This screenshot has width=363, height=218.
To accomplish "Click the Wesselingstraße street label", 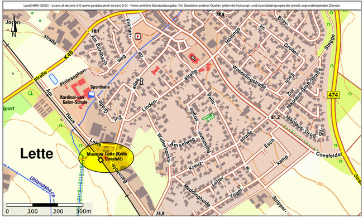I will point(249,77).
